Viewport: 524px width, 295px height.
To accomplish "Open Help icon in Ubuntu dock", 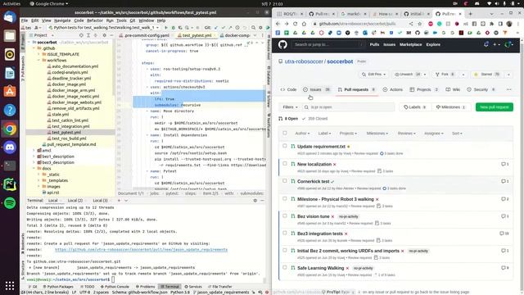I will point(10,110).
